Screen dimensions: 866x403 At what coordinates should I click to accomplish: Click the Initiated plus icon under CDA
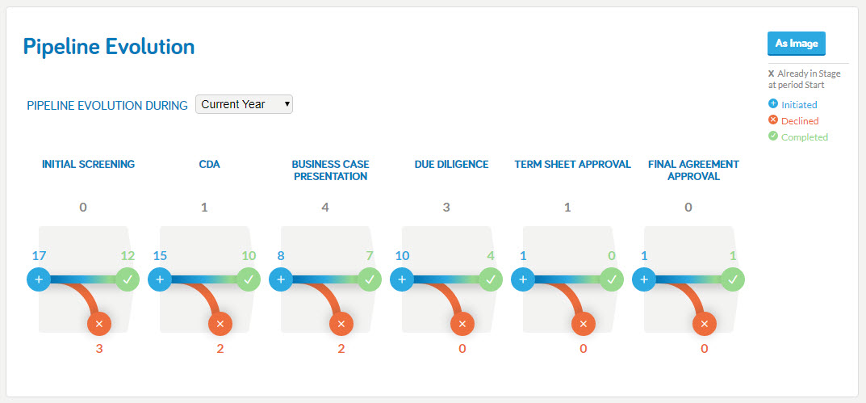(160, 279)
